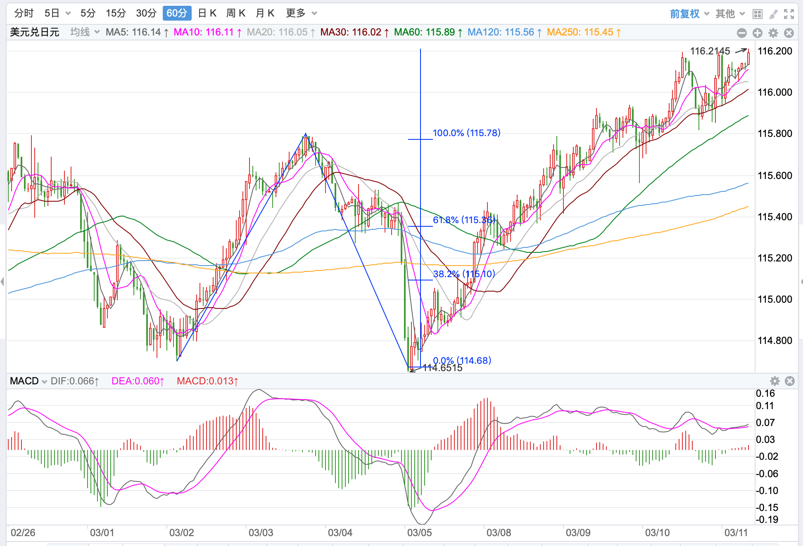
Task: Switch to the 日K tab
Action: (207, 14)
